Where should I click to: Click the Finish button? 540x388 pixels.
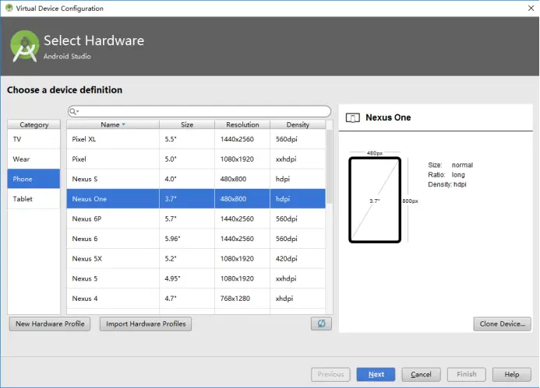click(466, 374)
